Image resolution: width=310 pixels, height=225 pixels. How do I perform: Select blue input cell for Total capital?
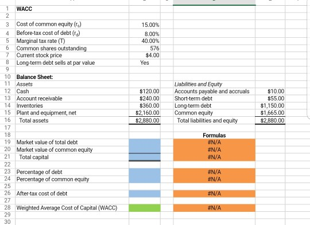145,157
